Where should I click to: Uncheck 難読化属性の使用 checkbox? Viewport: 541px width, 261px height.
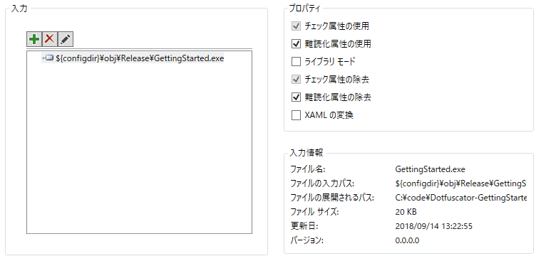[296, 44]
